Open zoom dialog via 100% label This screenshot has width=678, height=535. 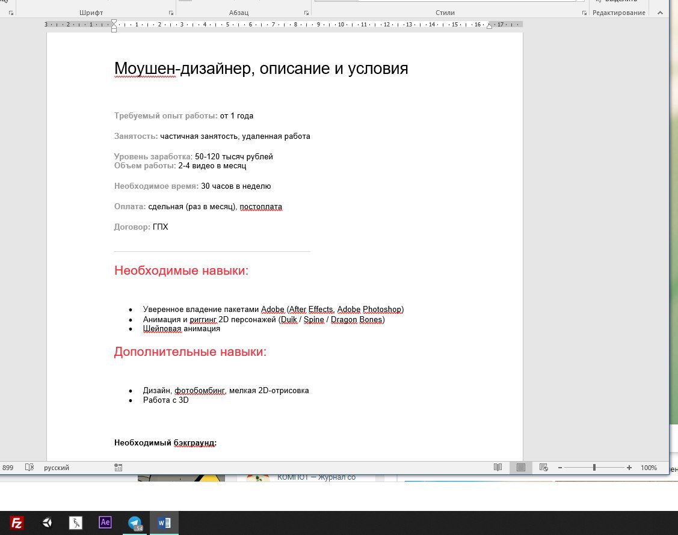coord(649,468)
